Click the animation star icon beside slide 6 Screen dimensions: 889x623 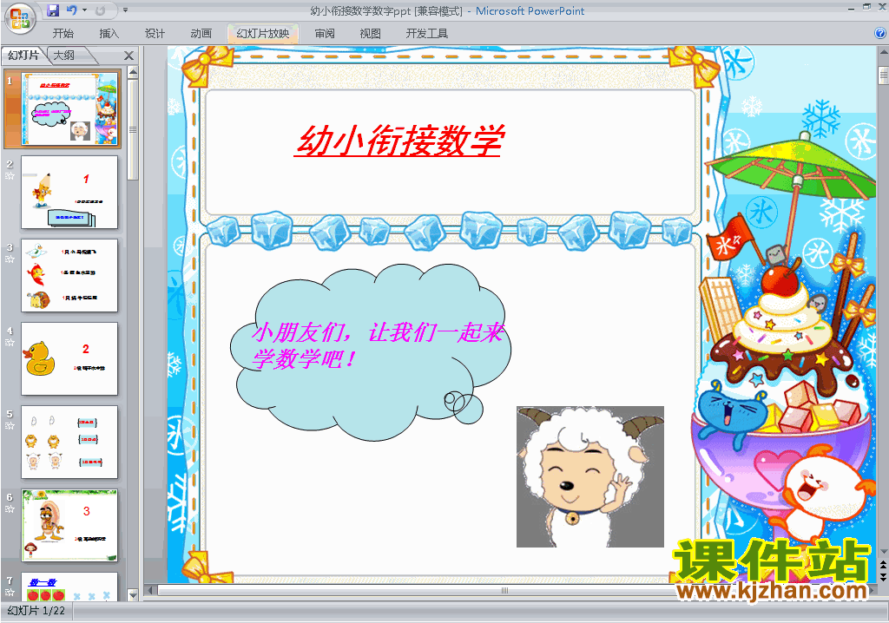click(10, 509)
